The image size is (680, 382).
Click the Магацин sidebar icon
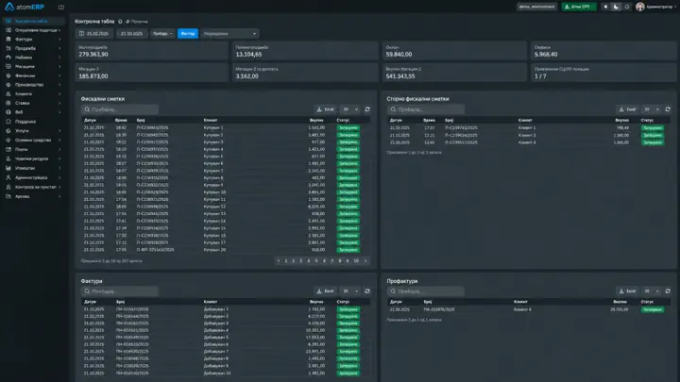(8, 67)
